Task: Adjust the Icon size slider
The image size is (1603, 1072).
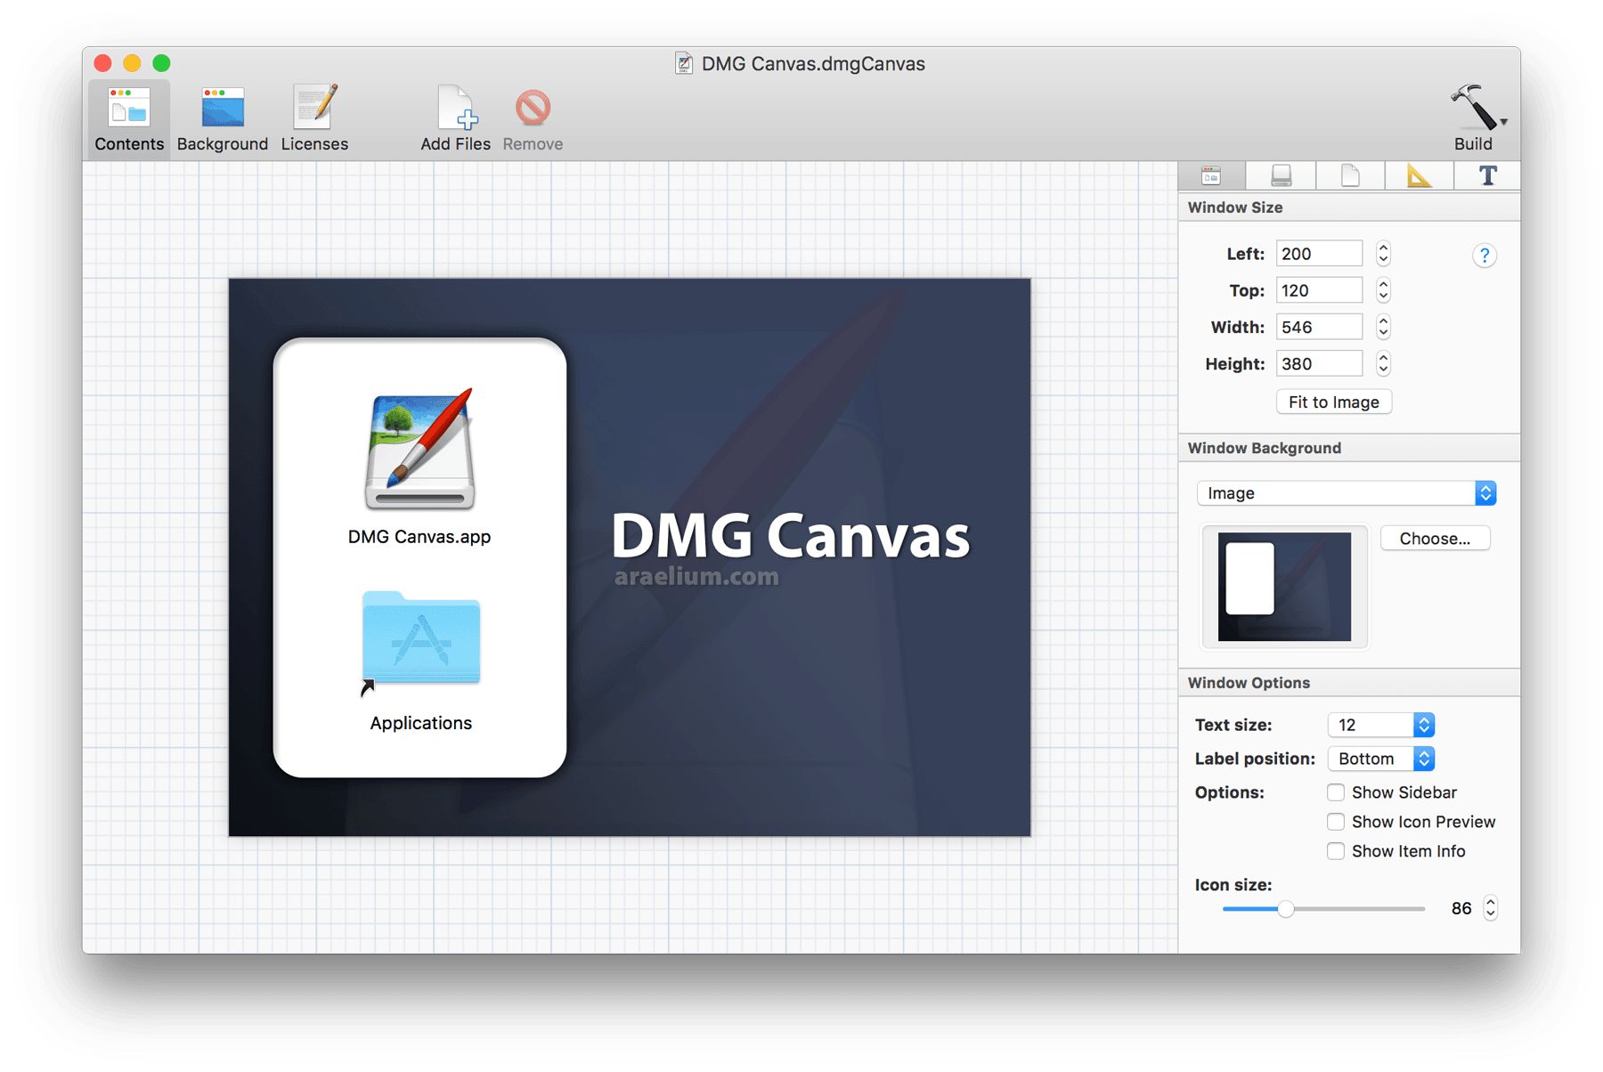Action: (x=1286, y=909)
